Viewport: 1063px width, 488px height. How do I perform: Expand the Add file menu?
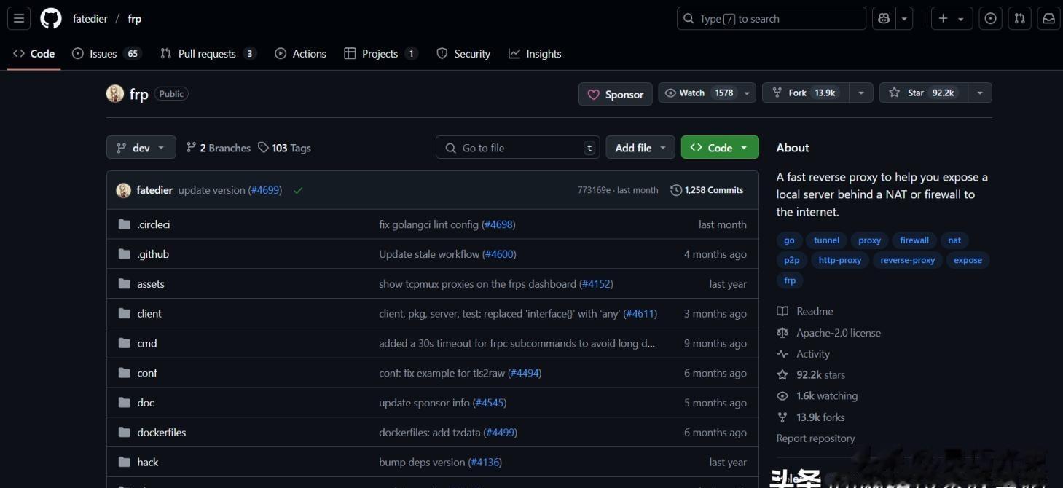coord(640,148)
